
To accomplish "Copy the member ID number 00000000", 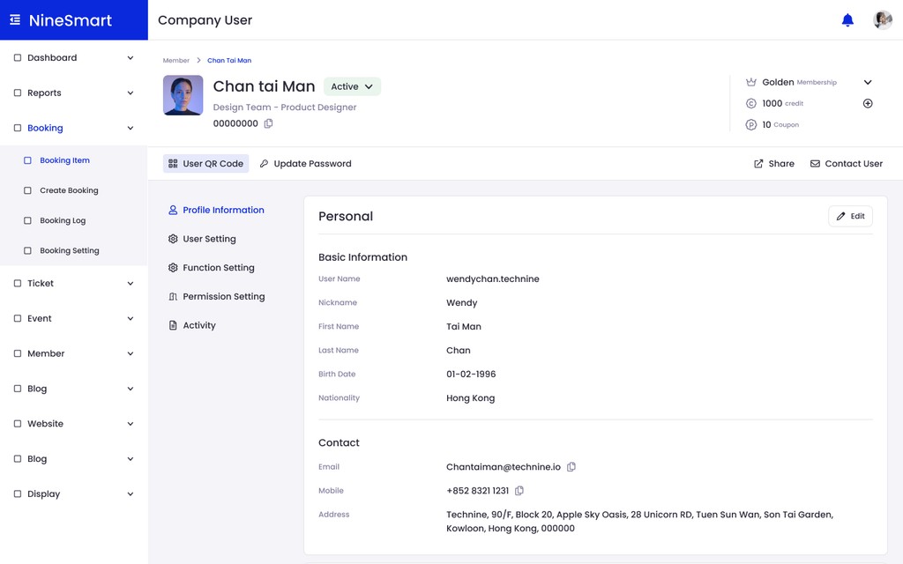I will click(x=269, y=124).
